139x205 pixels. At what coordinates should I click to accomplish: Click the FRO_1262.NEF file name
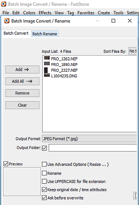(65, 59)
